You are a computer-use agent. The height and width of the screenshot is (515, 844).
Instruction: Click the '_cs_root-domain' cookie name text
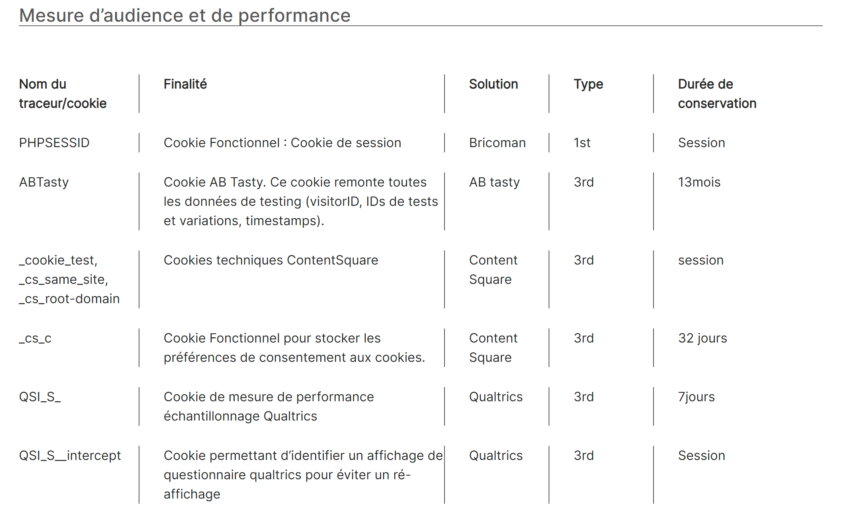pos(70,299)
